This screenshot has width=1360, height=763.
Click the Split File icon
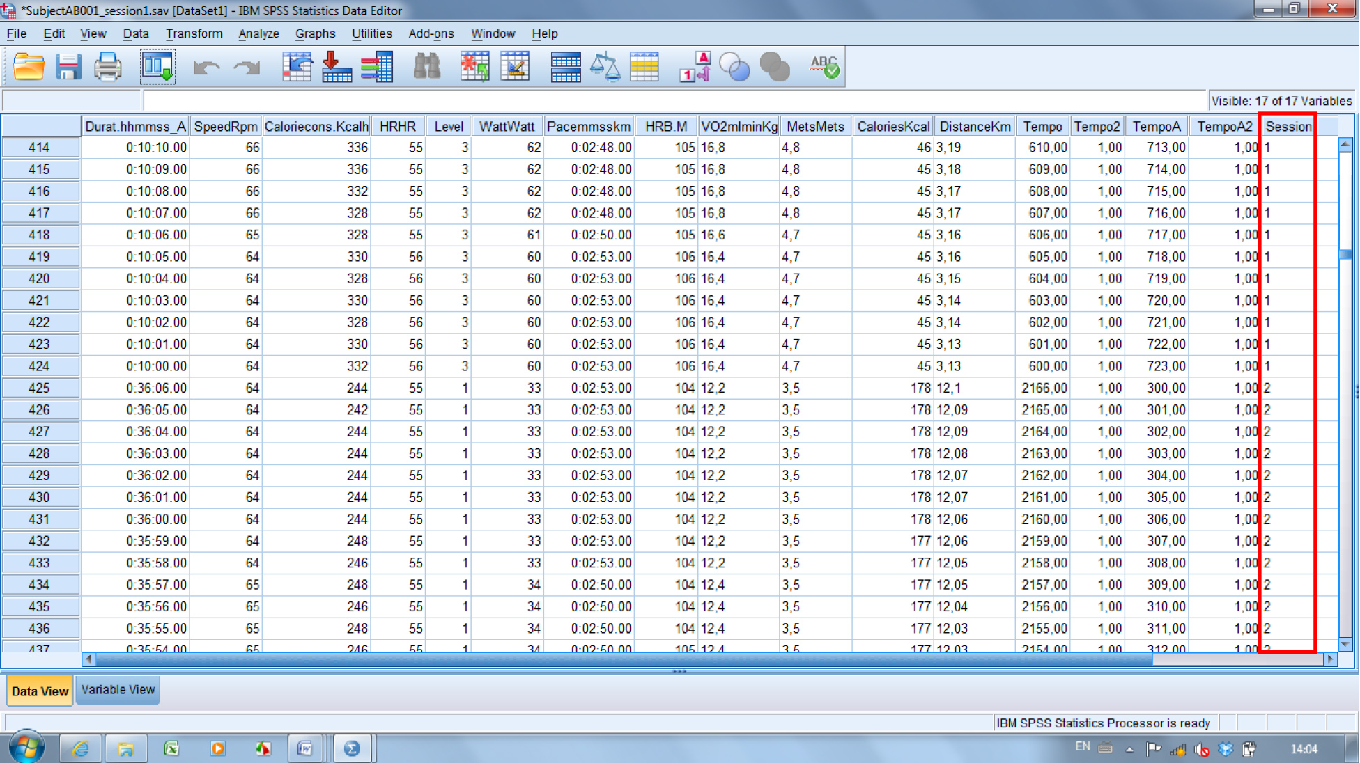pyautogui.click(x=565, y=68)
